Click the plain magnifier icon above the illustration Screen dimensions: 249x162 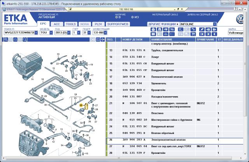tap(25, 40)
